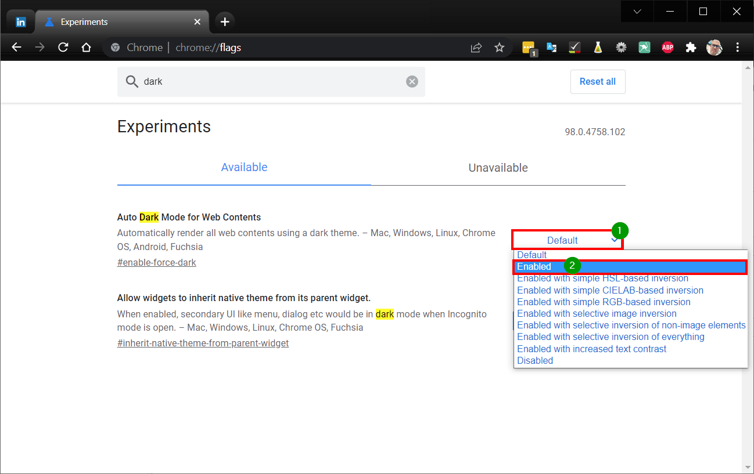Click the Auto Dark Mode for Web Contents title

[189, 218]
